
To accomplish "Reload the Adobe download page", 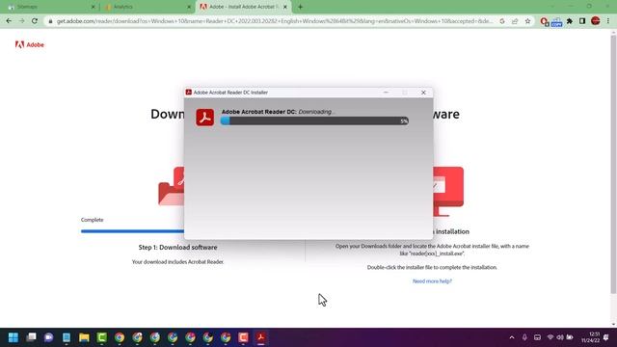I will pyautogui.click(x=35, y=21).
